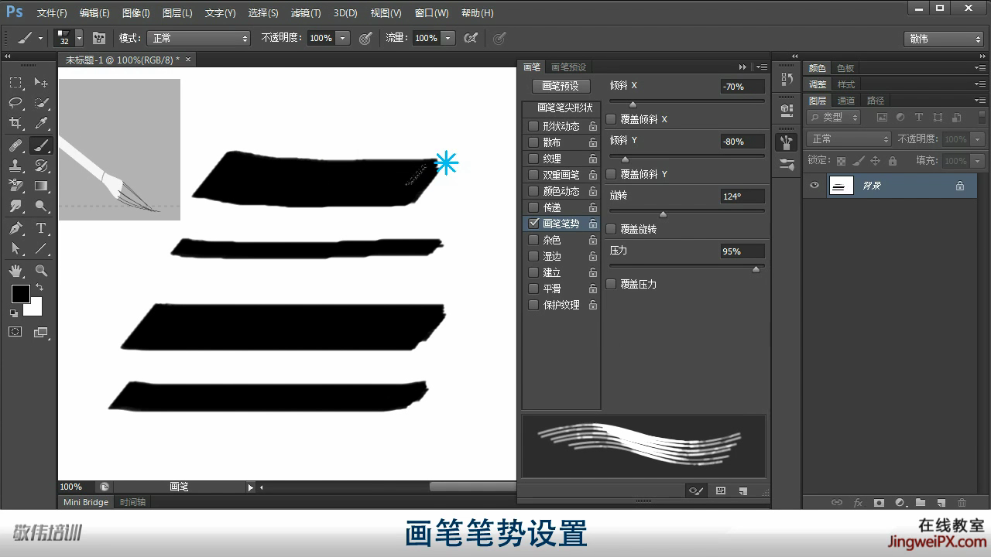The height and width of the screenshot is (557, 991).
Task: Select the Quick Selection tool
Action: (41, 103)
